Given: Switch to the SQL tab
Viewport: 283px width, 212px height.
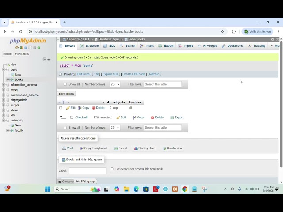Looking at the screenshot, I should coord(109,46).
